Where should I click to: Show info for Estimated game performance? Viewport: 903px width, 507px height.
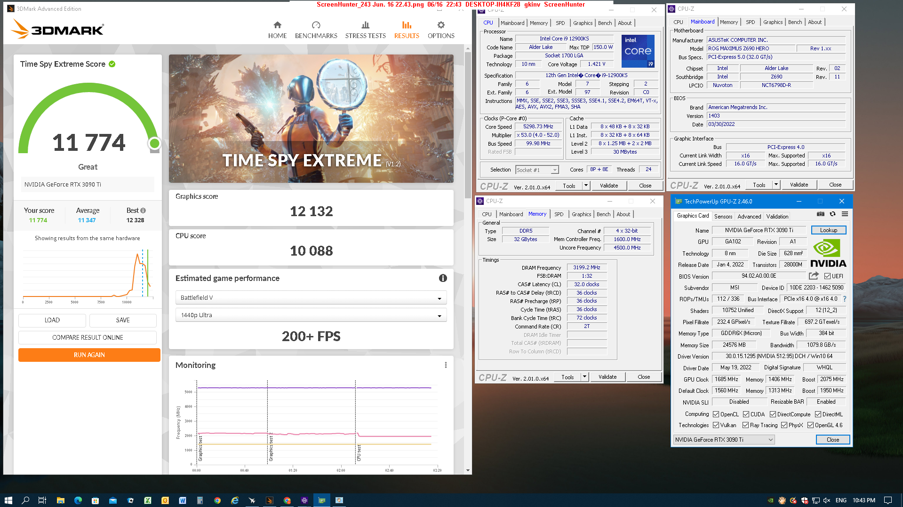click(x=443, y=278)
